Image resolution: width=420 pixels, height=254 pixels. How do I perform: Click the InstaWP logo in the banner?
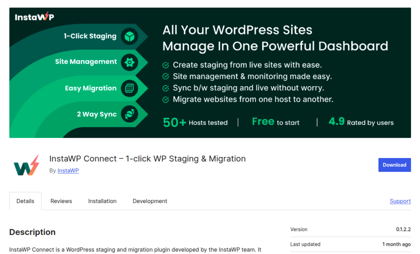point(33,17)
